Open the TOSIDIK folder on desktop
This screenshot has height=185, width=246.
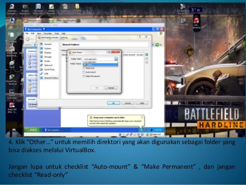pos(78,8)
